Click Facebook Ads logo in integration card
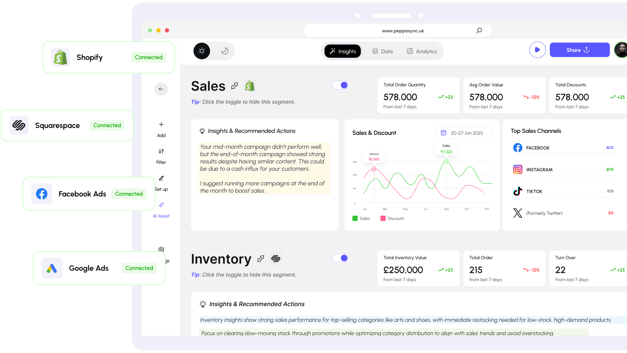 pyautogui.click(x=42, y=194)
